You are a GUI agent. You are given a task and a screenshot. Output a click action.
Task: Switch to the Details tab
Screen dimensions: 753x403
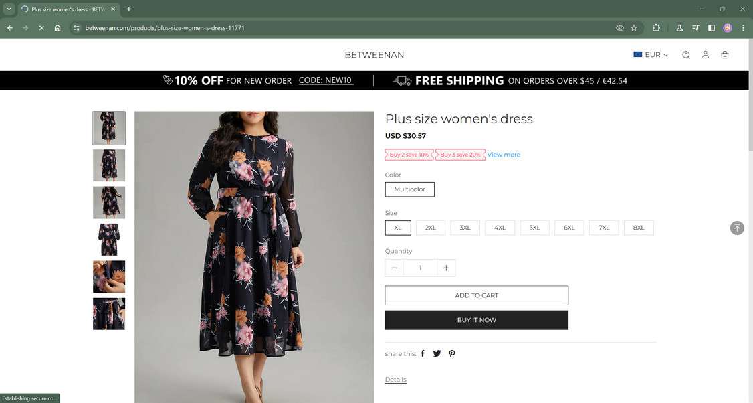click(x=395, y=380)
